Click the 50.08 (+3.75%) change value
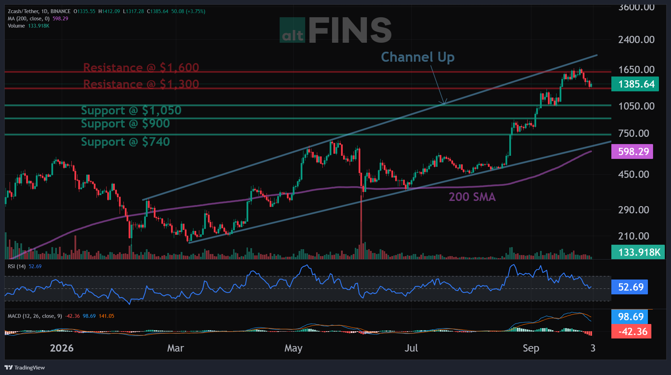671x375 pixels. [x=188, y=11]
